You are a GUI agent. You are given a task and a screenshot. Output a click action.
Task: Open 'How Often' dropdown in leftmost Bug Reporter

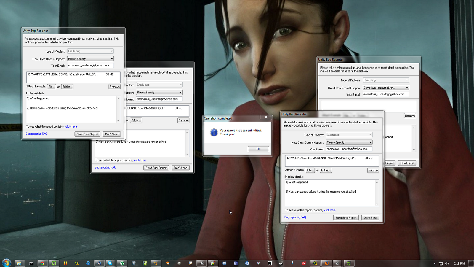pos(90,59)
